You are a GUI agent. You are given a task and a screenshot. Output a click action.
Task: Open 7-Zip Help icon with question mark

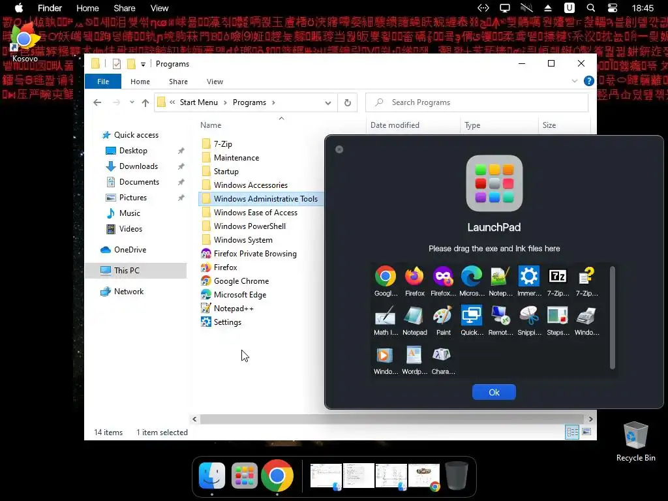586,277
